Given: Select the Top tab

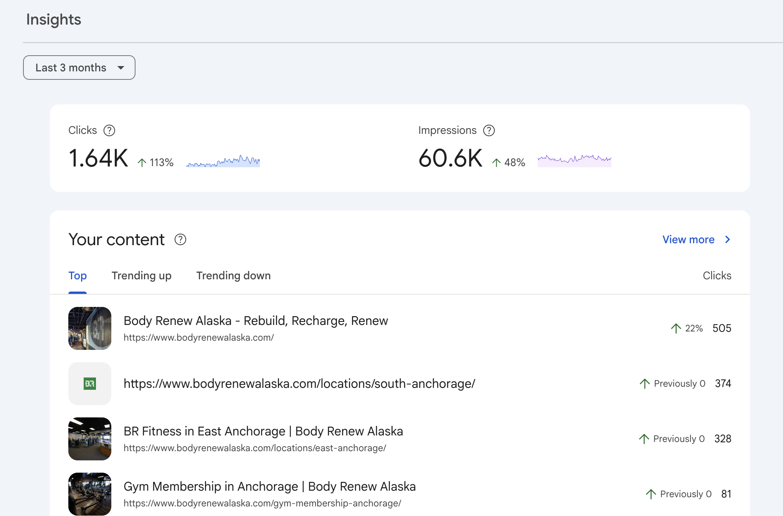Looking at the screenshot, I should click(78, 275).
